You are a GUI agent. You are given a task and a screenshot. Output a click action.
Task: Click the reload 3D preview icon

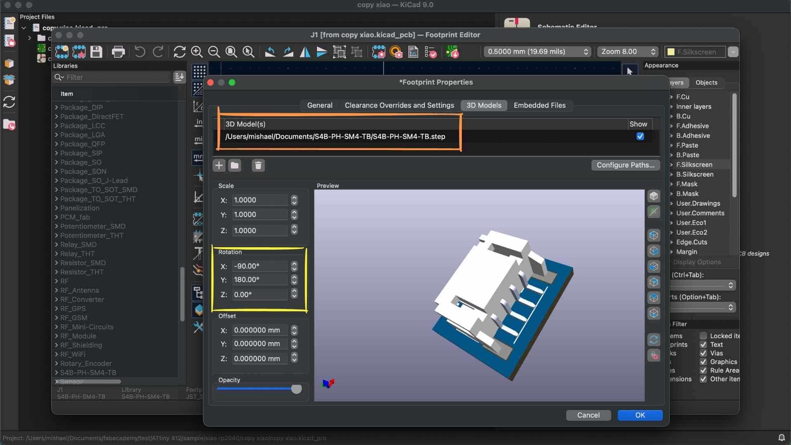tap(654, 340)
